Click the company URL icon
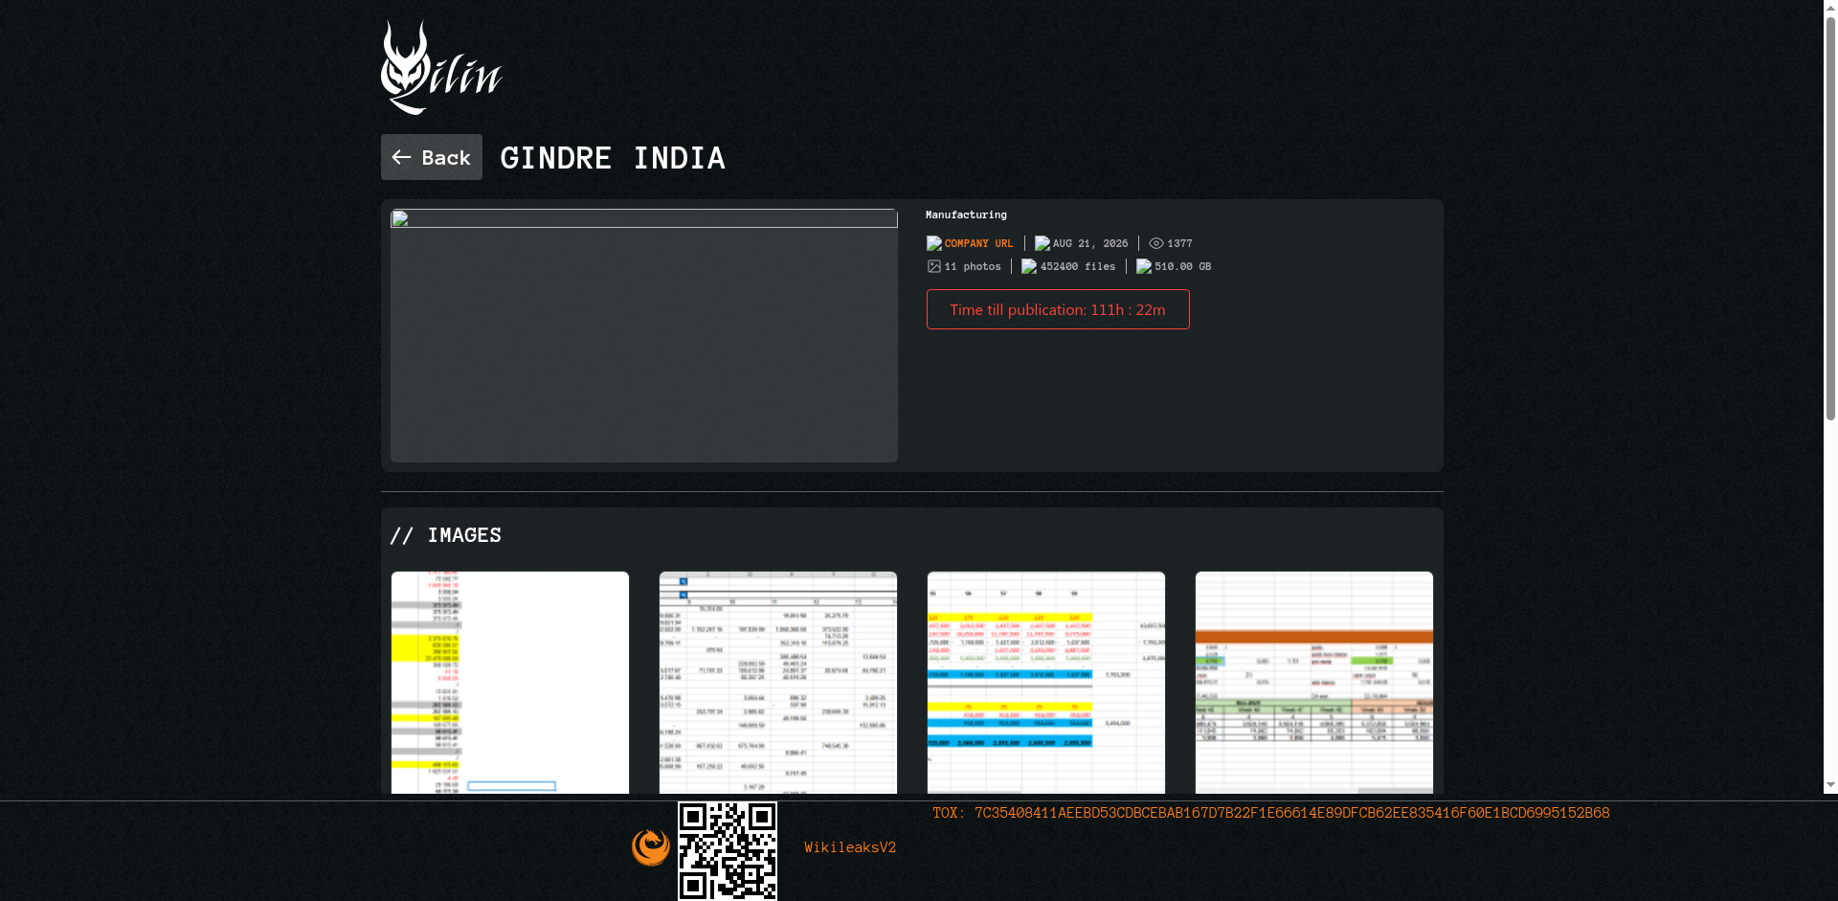The image size is (1838, 901). pos(934,243)
